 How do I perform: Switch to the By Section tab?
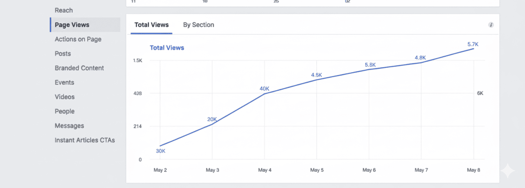[198, 25]
